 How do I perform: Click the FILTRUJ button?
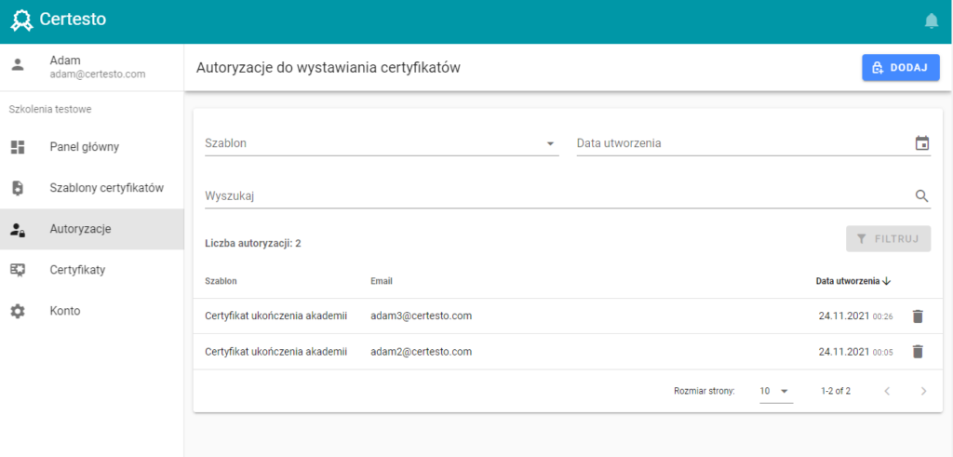[x=888, y=239]
